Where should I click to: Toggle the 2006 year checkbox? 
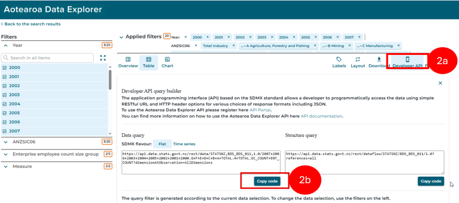[5, 122]
